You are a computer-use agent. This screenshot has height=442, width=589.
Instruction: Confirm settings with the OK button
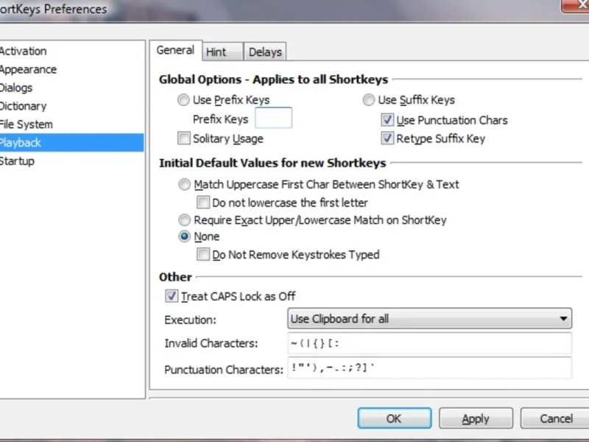click(395, 418)
